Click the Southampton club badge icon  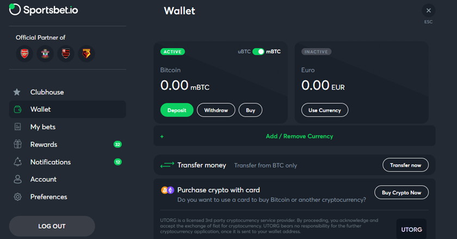(x=45, y=54)
